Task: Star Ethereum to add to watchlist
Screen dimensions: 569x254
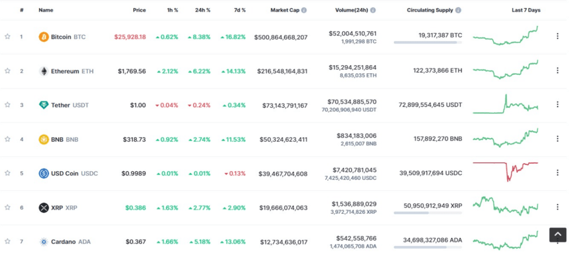Action: (x=7, y=71)
